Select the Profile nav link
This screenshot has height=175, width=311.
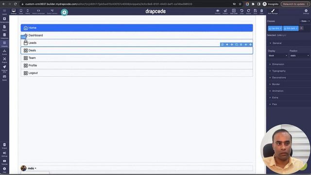point(137,66)
